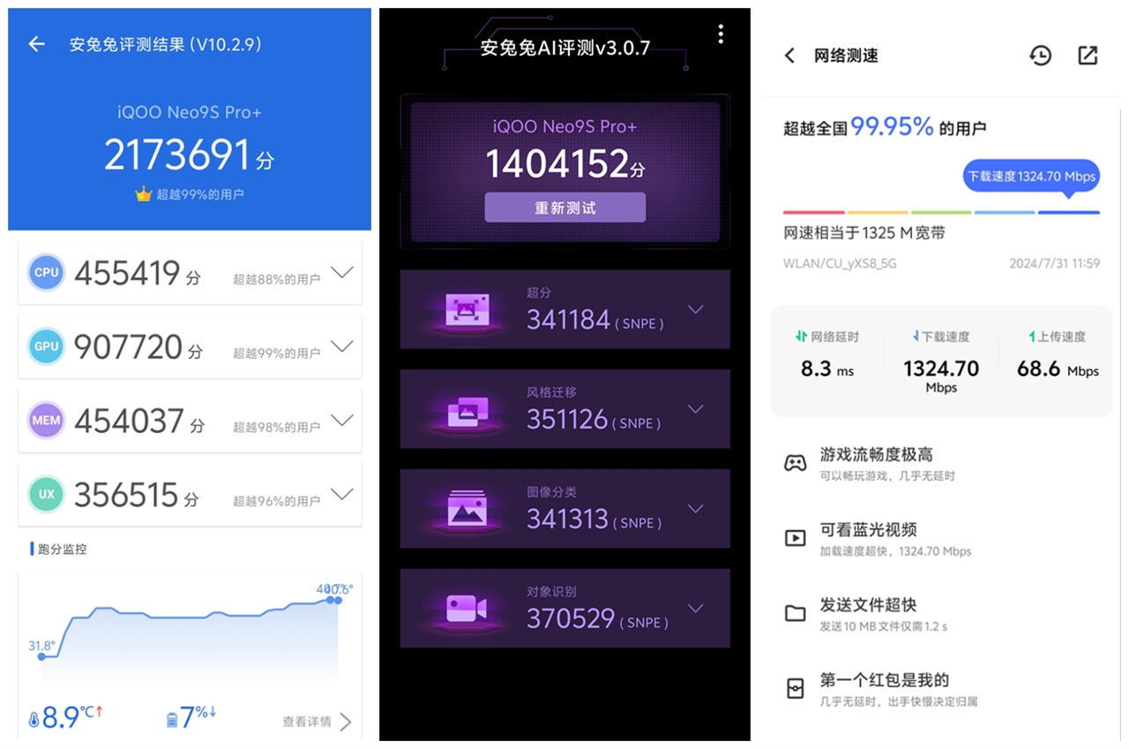
Task: Click the 超分 super-resolution icon
Action: click(467, 310)
